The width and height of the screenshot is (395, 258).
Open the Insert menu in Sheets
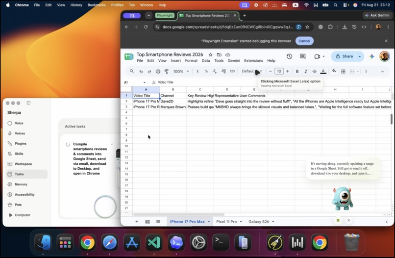tap(175, 61)
